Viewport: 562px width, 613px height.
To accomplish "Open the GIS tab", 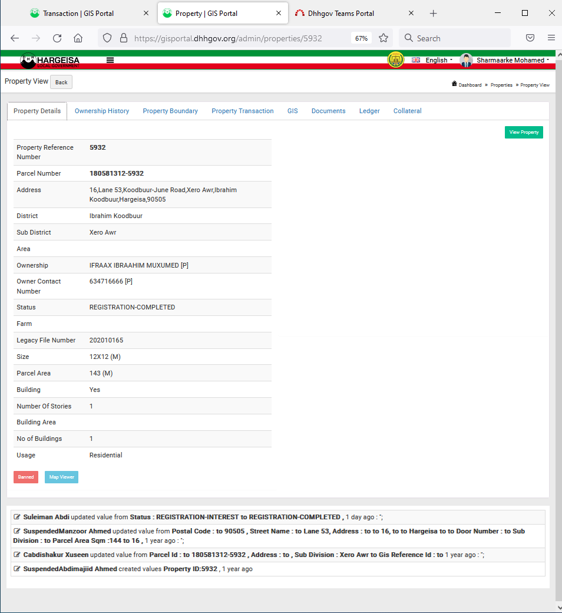I will [293, 111].
